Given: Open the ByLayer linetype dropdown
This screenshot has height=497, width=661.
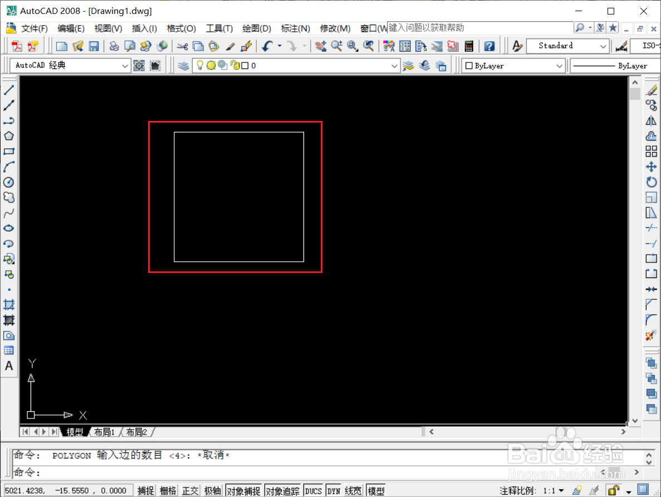Looking at the screenshot, I should click(x=615, y=66).
